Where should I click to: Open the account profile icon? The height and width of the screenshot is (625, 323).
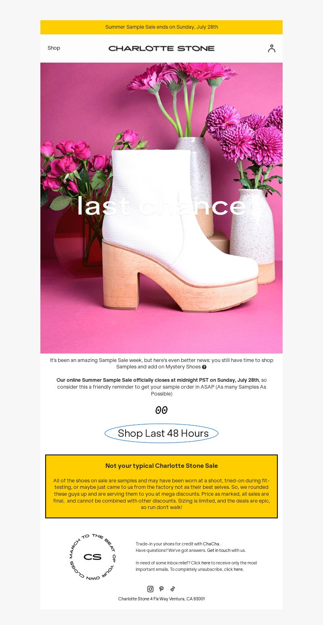(272, 48)
